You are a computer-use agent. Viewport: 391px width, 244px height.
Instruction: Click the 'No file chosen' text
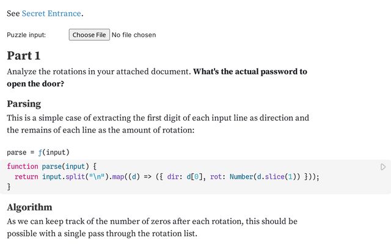[134, 35]
